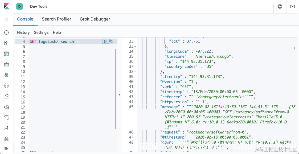Click line number 20 in editor
This screenshot has height=154, width=299.
pos(23,122)
